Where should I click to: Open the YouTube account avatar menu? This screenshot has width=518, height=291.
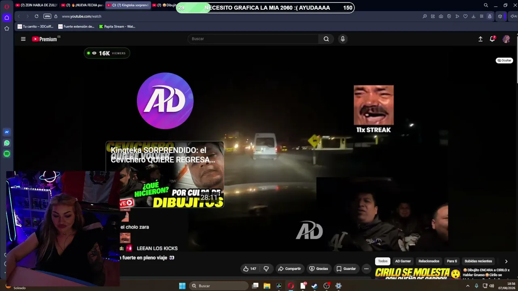tap(506, 39)
